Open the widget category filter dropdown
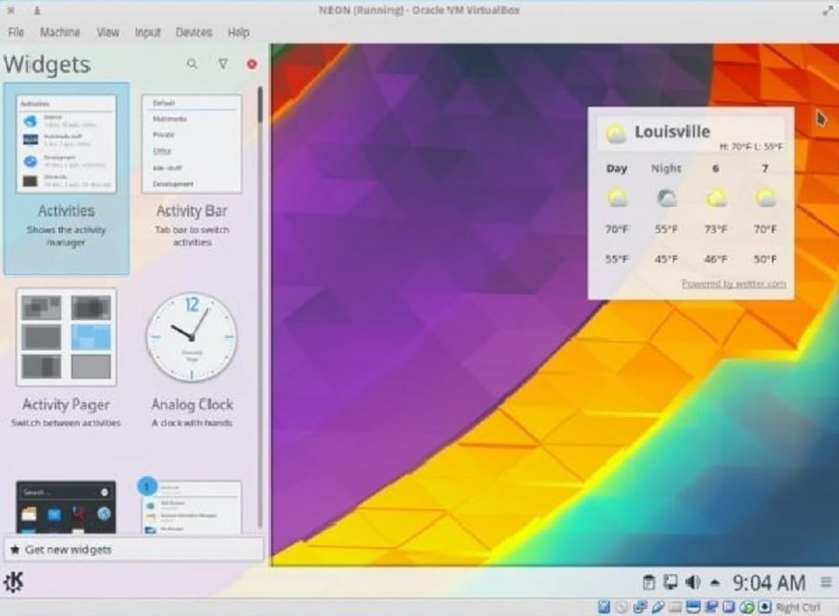The image size is (839, 616). click(x=223, y=65)
